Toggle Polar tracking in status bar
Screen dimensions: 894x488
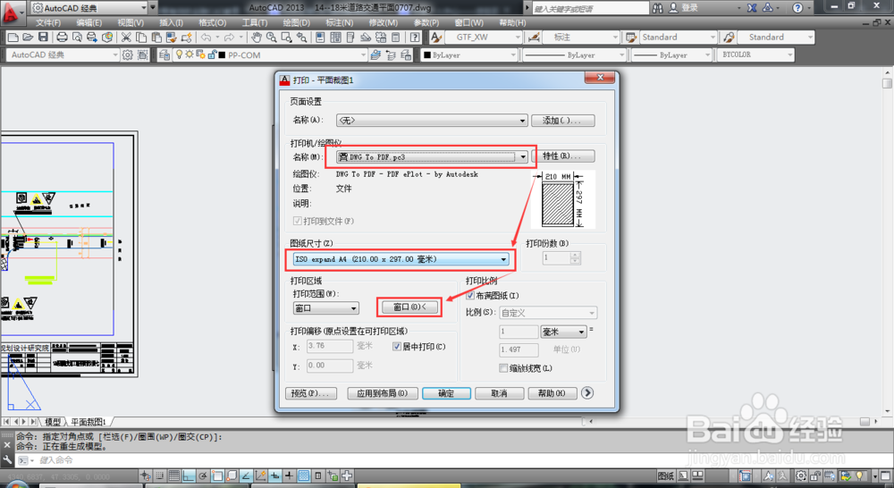[203, 475]
